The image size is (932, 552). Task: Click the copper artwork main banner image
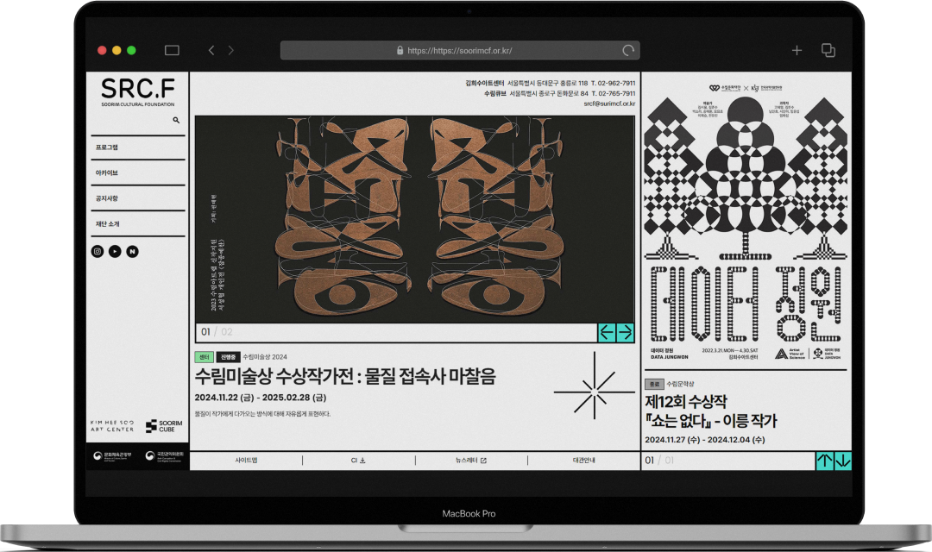[x=414, y=219]
